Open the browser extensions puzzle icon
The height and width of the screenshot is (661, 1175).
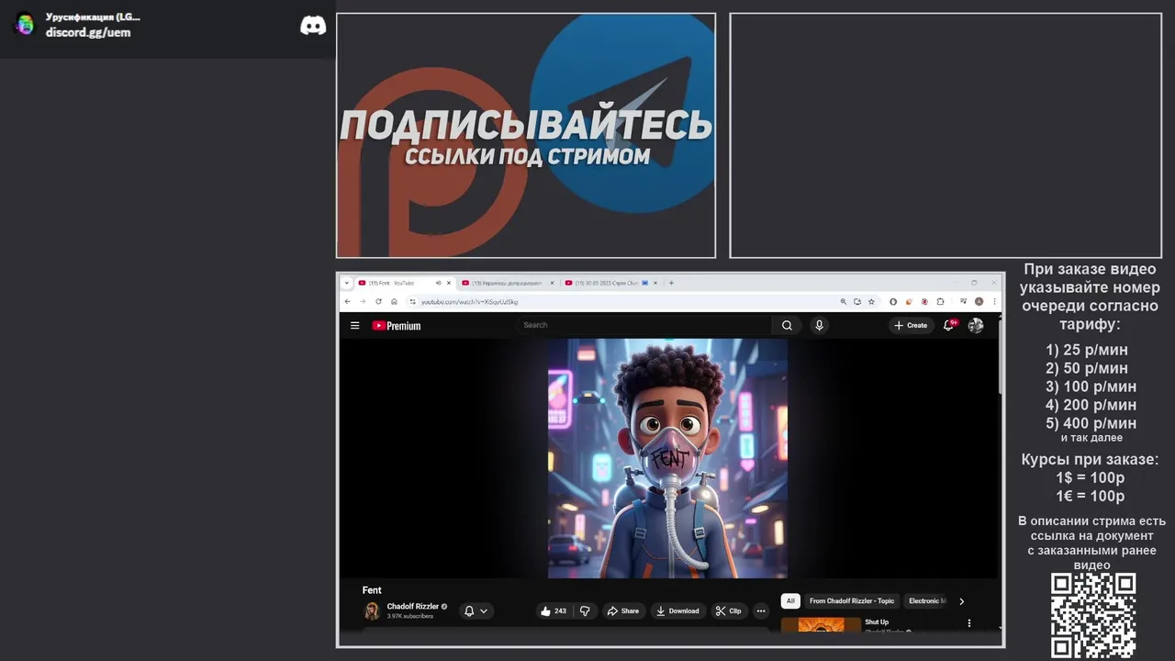(x=940, y=301)
